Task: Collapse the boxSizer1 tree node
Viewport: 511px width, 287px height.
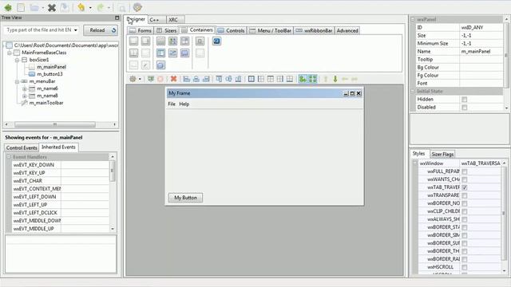Action: click(17, 60)
